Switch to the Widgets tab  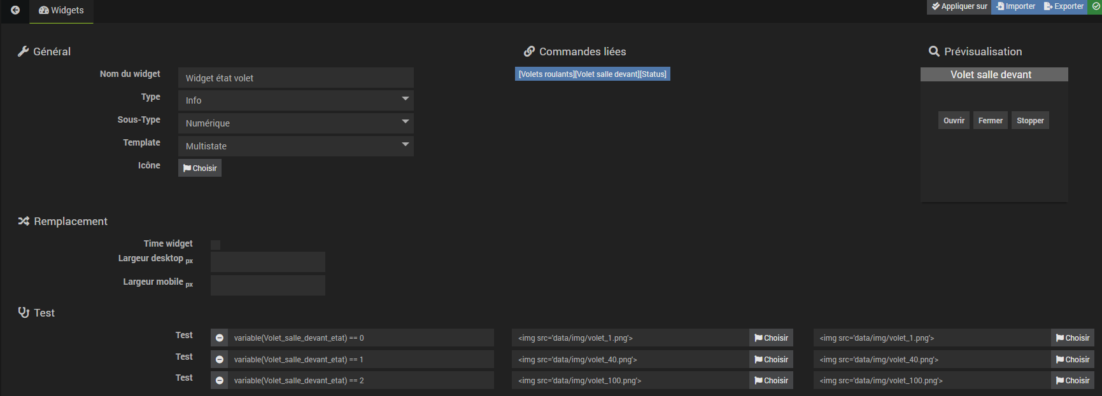tap(61, 11)
